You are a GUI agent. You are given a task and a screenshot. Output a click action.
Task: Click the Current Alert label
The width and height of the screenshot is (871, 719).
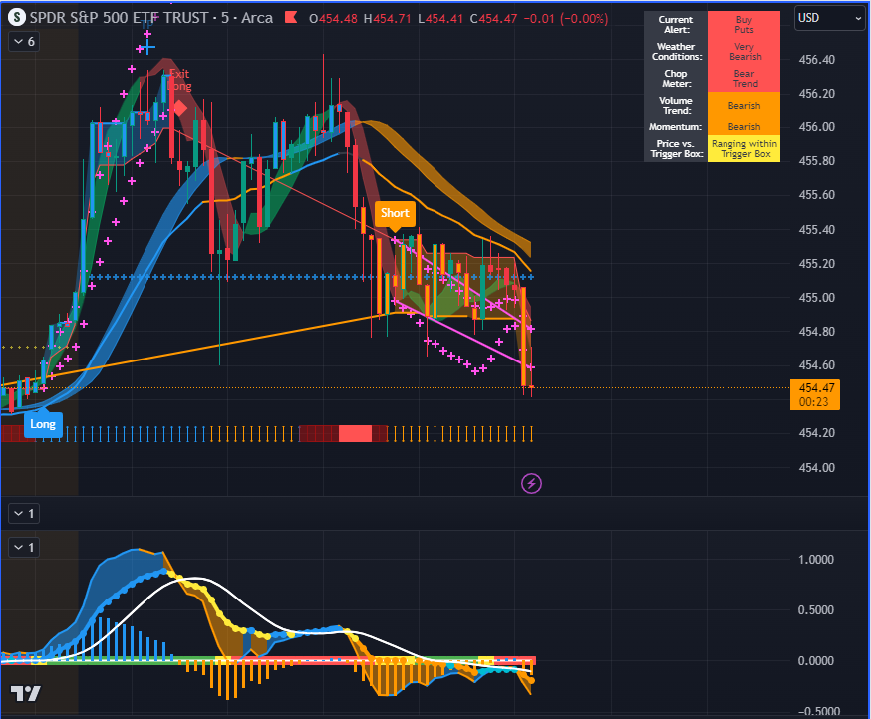[x=676, y=25]
